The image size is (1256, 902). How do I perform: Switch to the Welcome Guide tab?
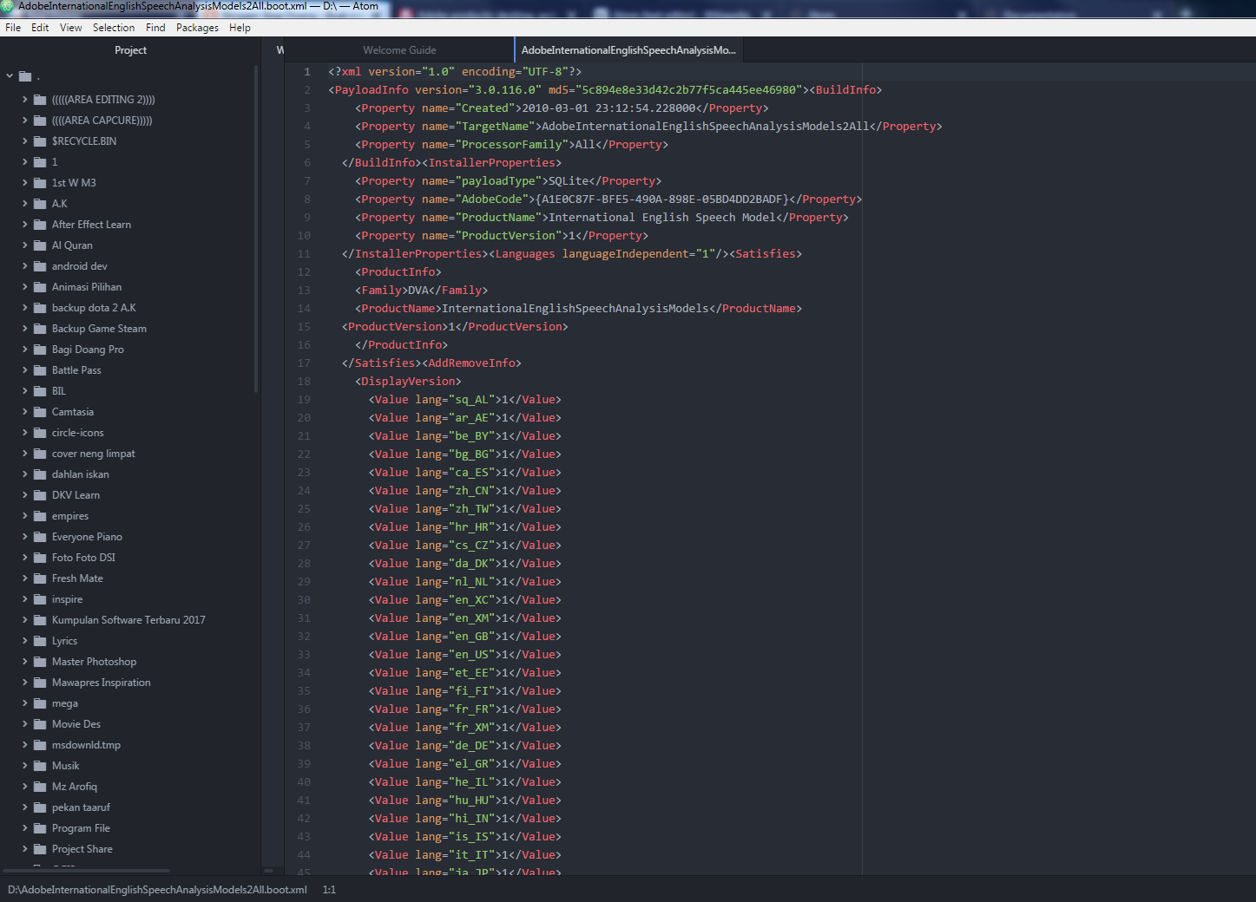(399, 50)
